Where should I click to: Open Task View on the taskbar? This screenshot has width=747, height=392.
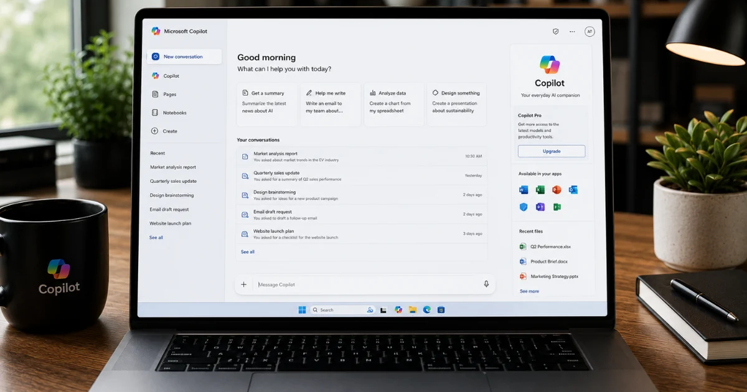coord(383,310)
